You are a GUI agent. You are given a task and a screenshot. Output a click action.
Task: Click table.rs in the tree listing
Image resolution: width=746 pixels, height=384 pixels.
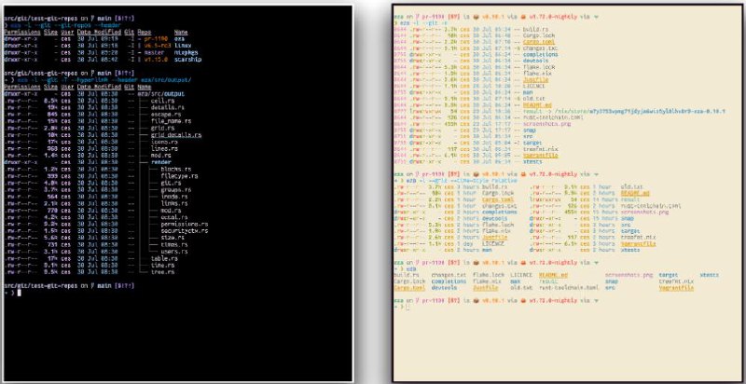[164, 258]
